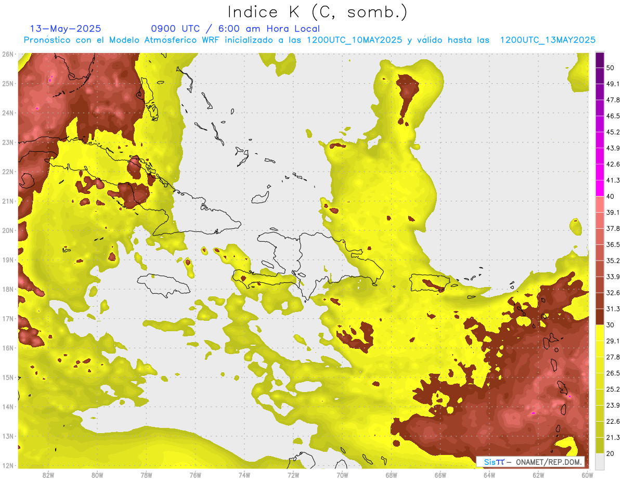Select the "17N" latitude label
The image size is (624, 482).
(x=8, y=319)
